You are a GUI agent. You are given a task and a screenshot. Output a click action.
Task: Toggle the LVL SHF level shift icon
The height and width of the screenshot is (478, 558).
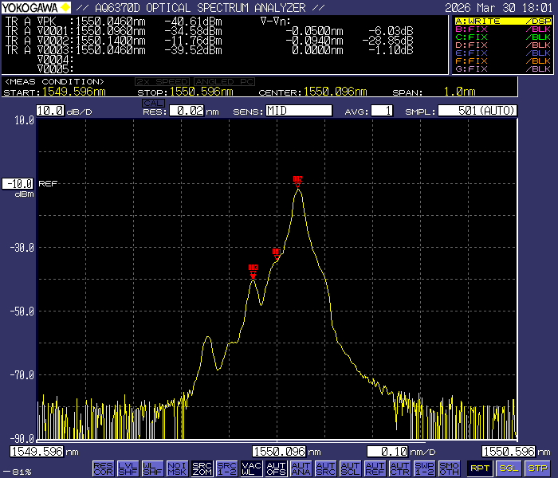pyautogui.click(x=128, y=468)
